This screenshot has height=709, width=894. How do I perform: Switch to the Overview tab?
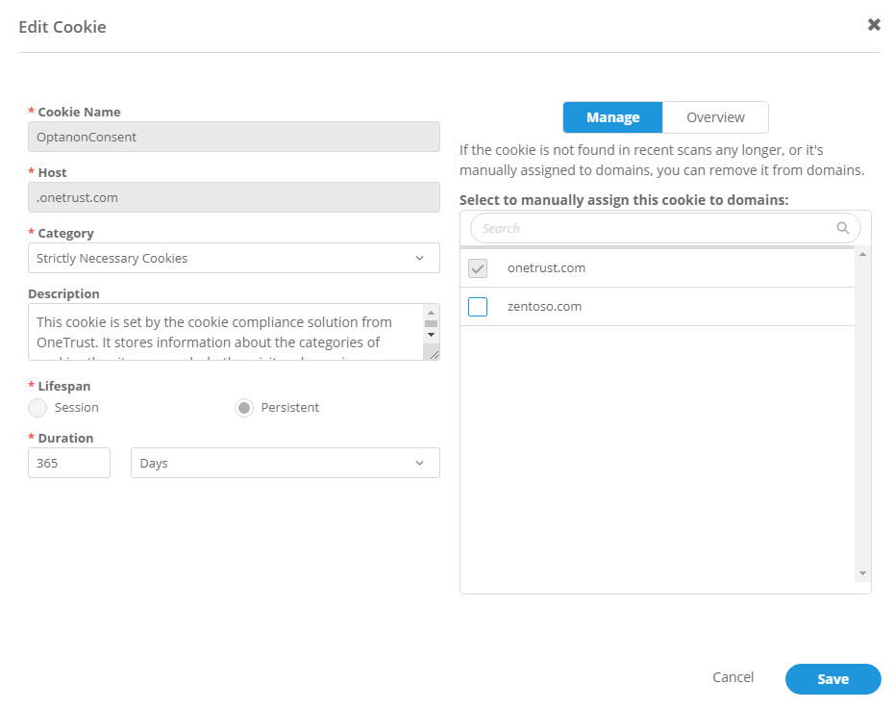point(715,116)
